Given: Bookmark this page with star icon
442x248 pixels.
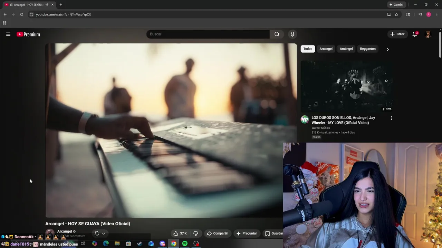Looking at the screenshot, I should click(396, 14).
